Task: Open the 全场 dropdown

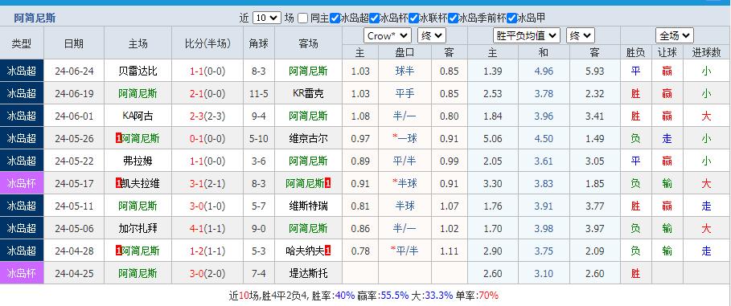Action: point(675,36)
